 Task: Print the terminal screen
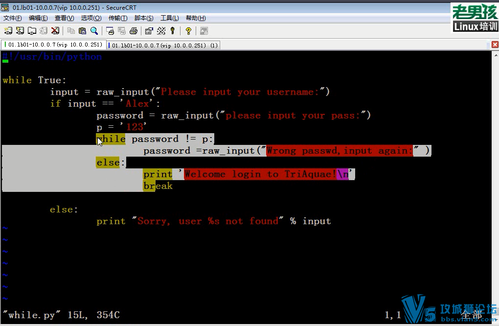pyautogui.click(x=134, y=30)
